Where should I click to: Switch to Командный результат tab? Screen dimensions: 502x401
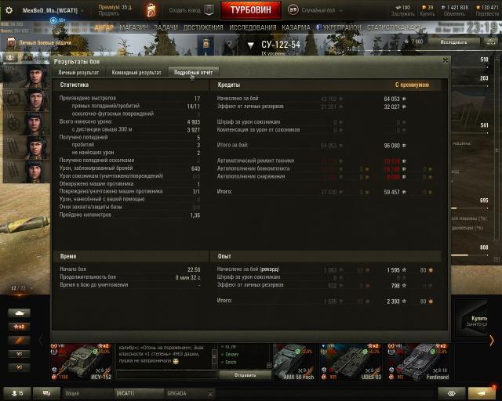[136, 73]
